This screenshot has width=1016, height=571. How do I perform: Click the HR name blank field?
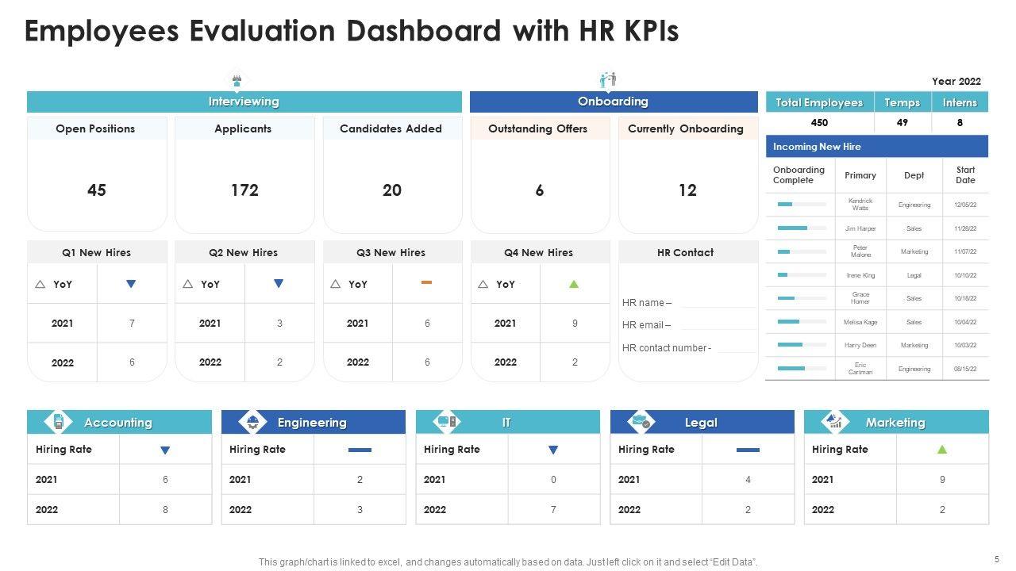[x=718, y=303]
